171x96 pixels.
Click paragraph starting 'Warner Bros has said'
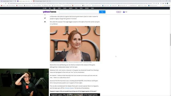tap(73, 66)
